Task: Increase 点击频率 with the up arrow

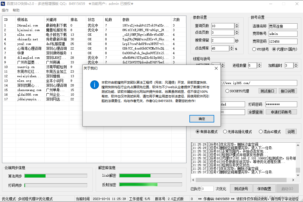Action: click(232, 47)
